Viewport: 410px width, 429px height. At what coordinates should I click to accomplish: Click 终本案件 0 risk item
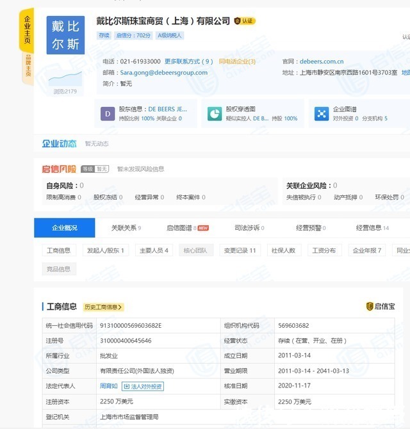(191, 197)
